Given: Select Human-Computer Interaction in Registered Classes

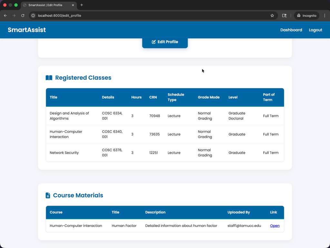Looking at the screenshot, I should pos(66,134).
